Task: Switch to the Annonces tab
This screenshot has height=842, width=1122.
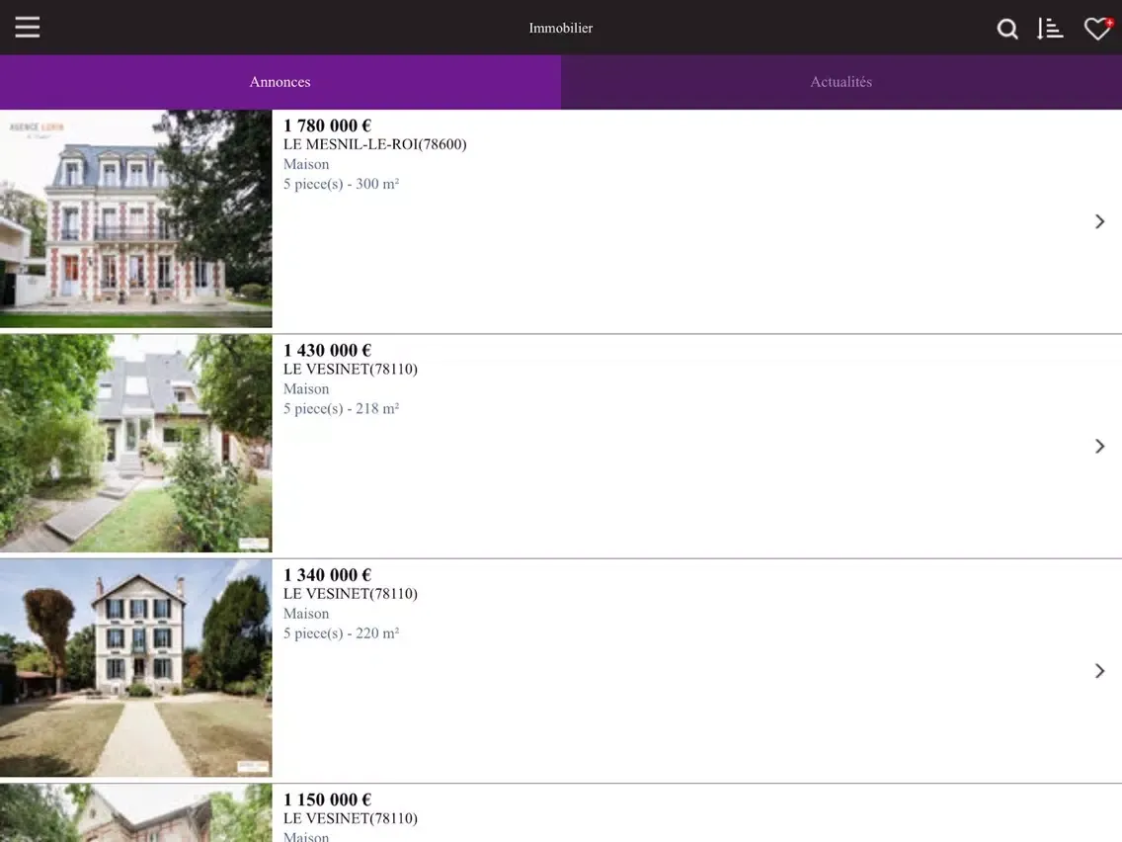Action: point(280,82)
